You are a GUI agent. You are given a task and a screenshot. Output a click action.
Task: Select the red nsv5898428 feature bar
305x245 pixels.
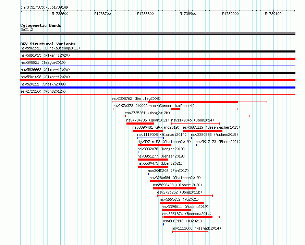point(174,188)
